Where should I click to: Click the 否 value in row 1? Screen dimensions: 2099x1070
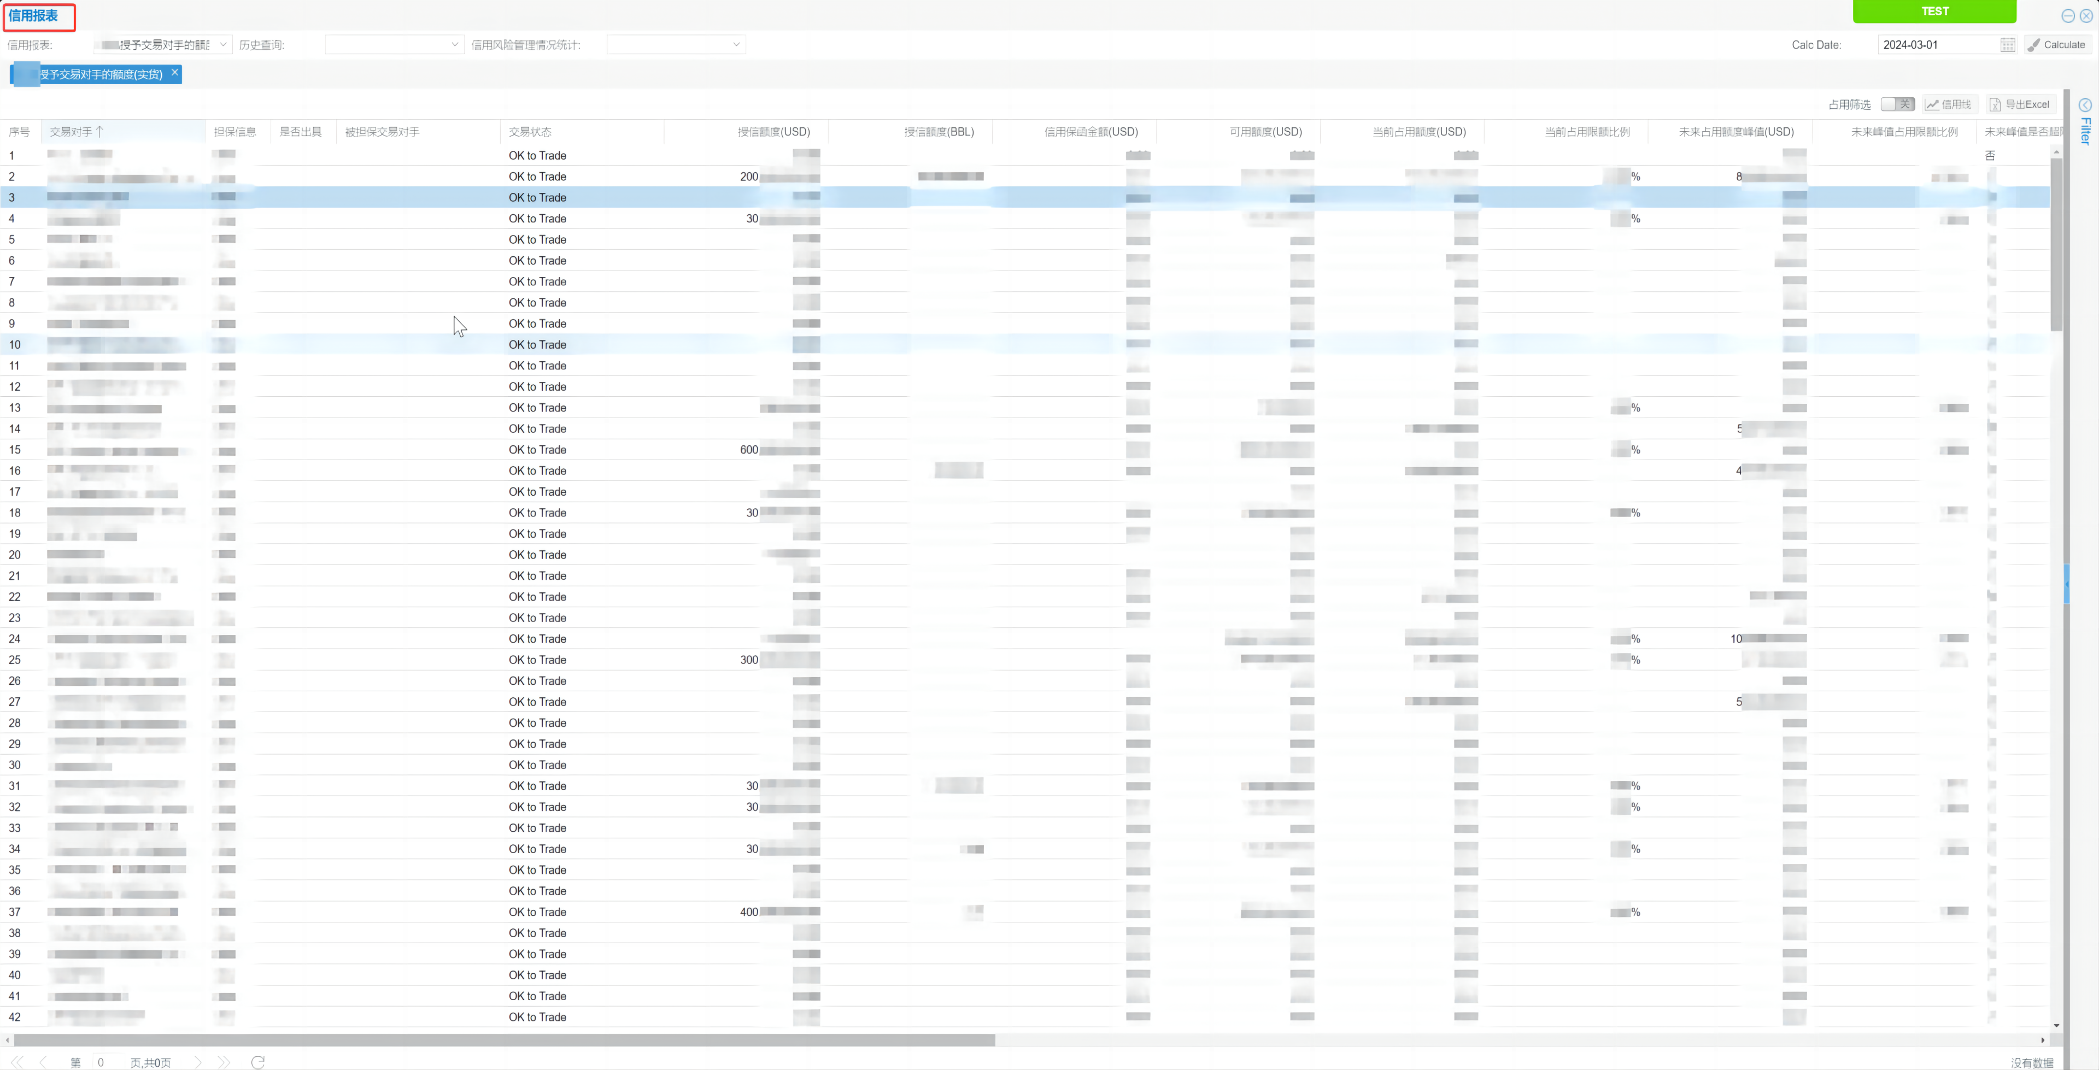(1990, 155)
